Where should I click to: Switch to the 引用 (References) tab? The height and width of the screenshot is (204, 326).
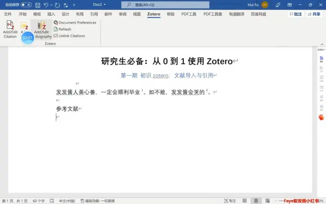[94, 14]
